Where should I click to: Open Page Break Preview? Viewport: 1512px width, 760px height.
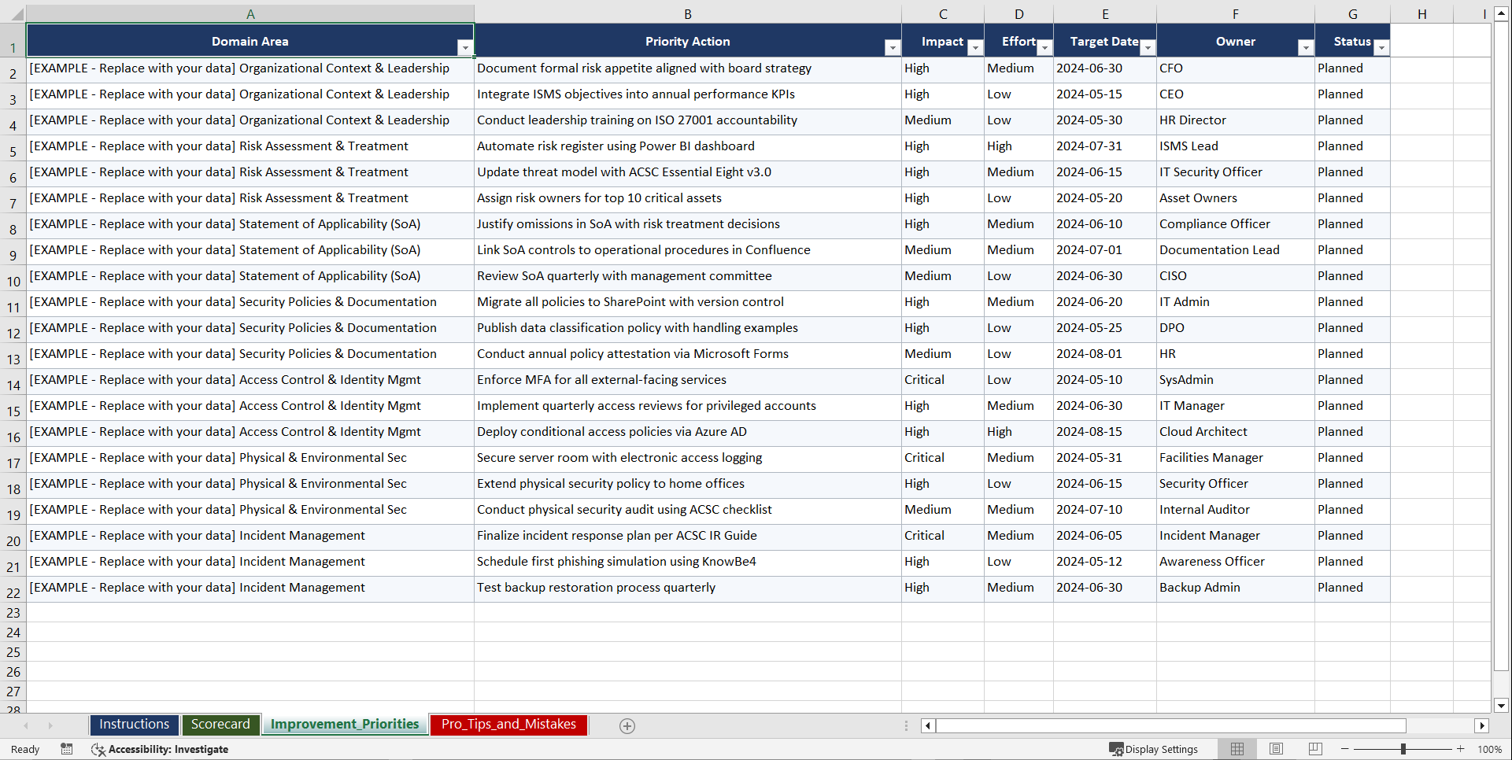tap(1314, 749)
